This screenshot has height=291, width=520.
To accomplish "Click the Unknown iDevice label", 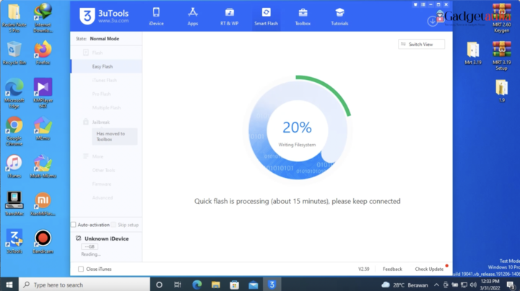I will click(x=106, y=238).
